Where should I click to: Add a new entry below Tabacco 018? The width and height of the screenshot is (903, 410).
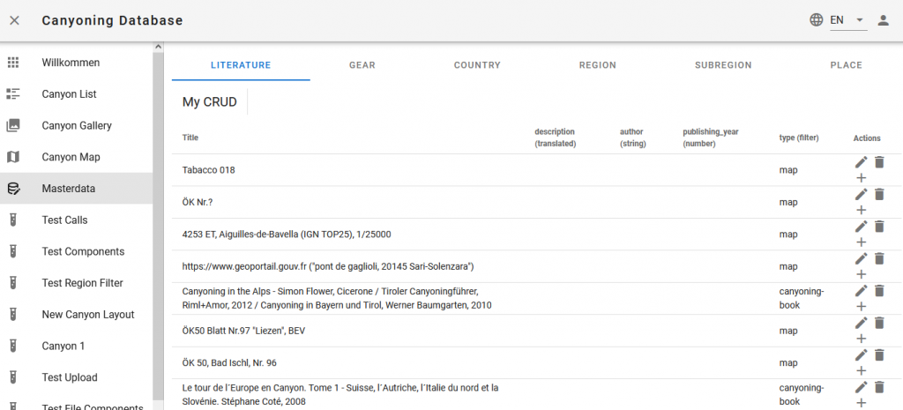[862, 178]
